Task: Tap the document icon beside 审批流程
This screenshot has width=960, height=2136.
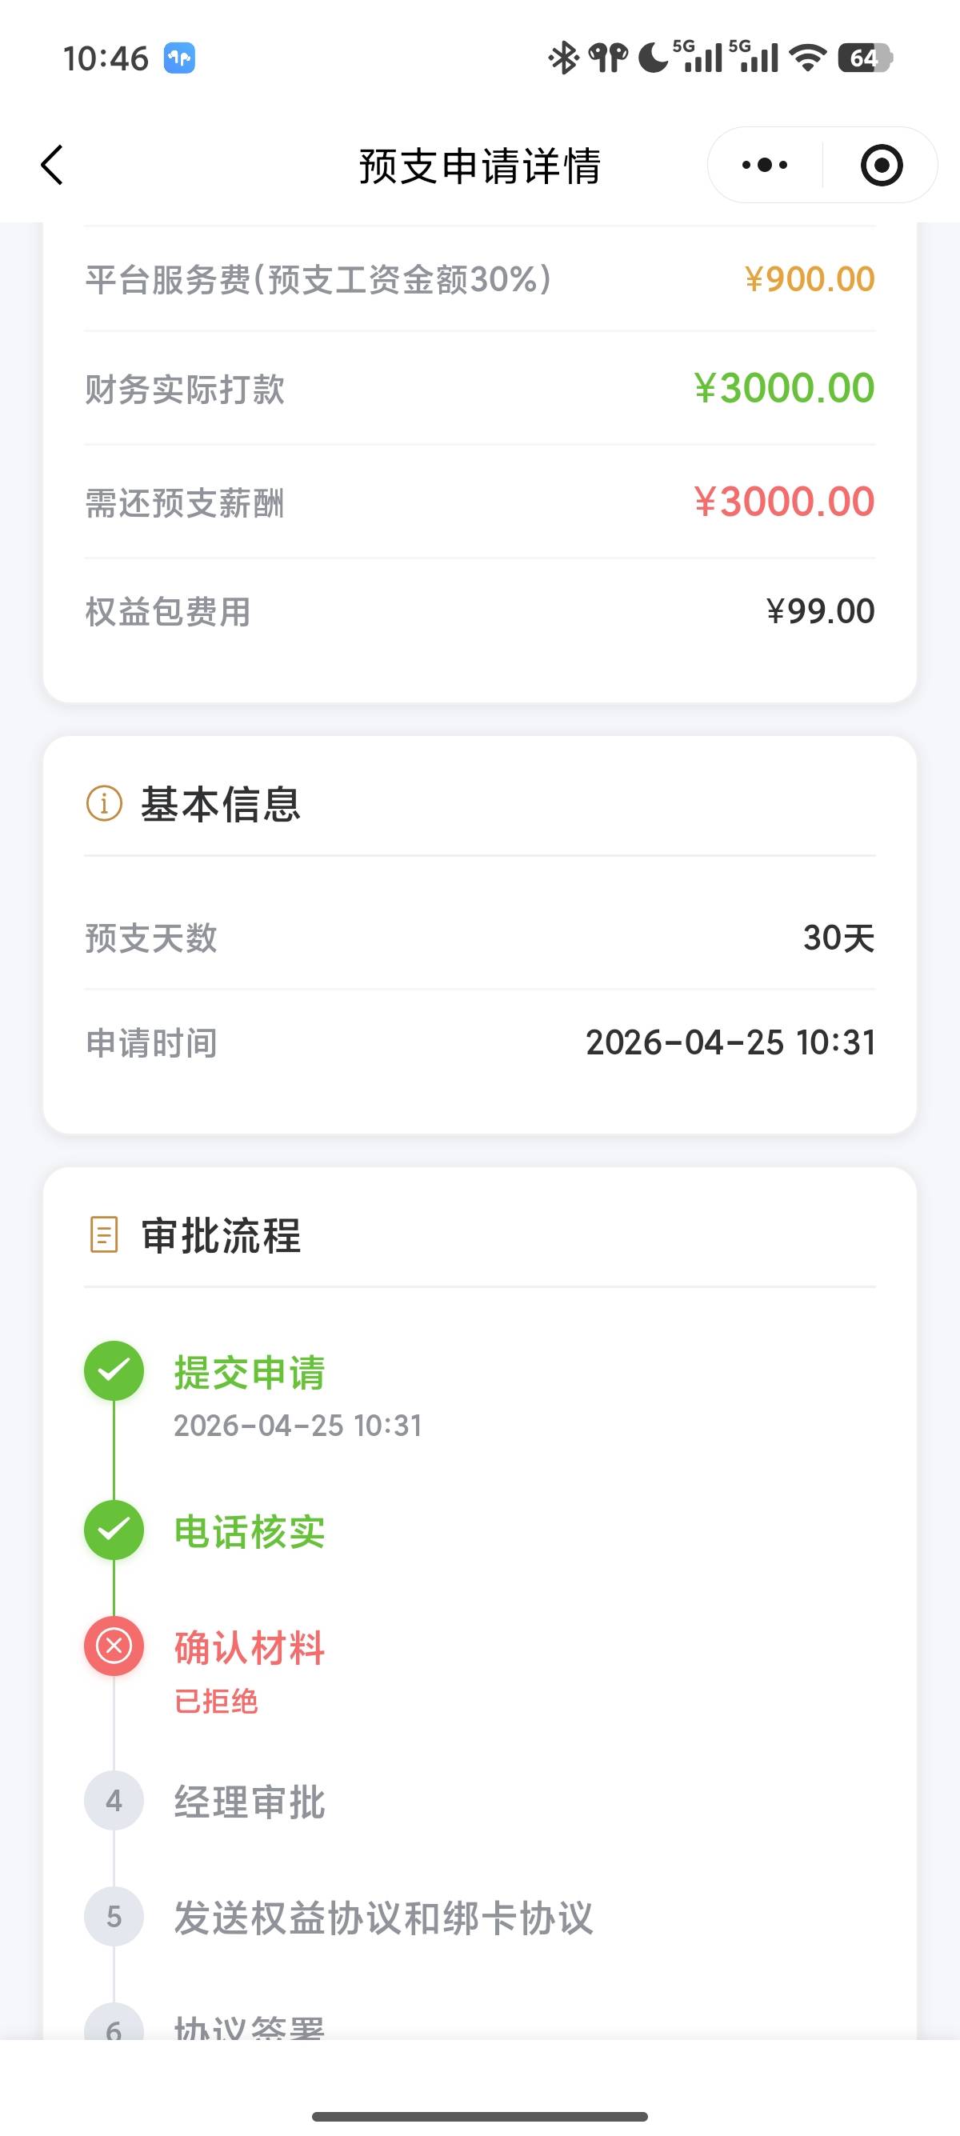Action: [104, 1234]
